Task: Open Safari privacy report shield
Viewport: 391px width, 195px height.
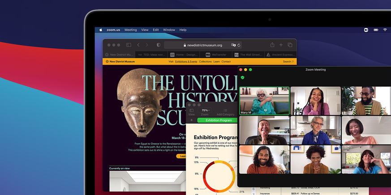Action: 159,45
